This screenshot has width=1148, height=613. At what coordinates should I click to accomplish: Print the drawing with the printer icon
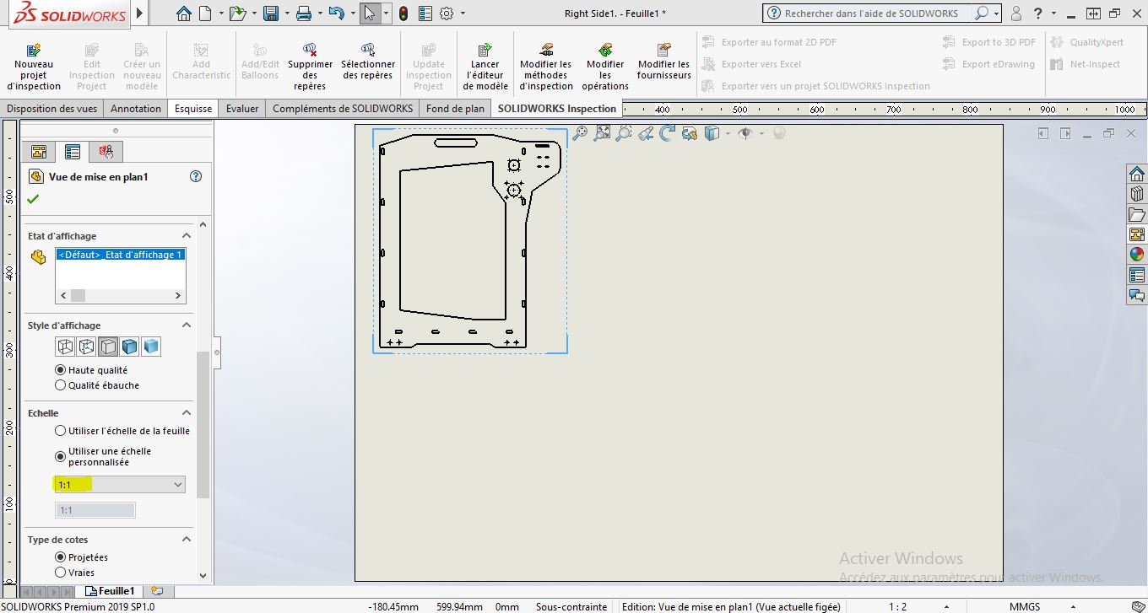[304, 13]
